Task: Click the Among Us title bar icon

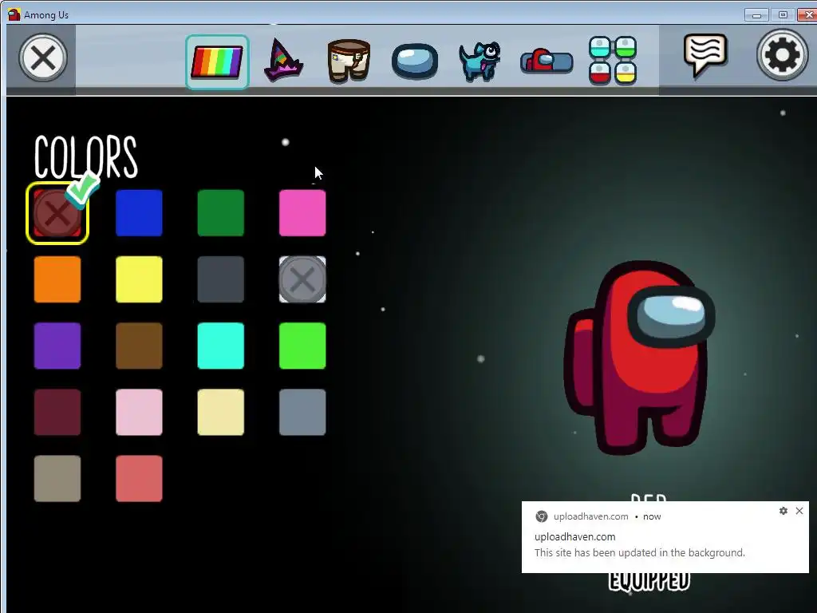Action: 14,14
